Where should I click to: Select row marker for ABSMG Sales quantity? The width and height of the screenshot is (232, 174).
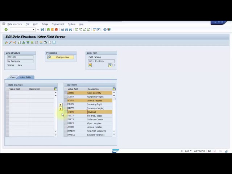click(x=66, y=93)
